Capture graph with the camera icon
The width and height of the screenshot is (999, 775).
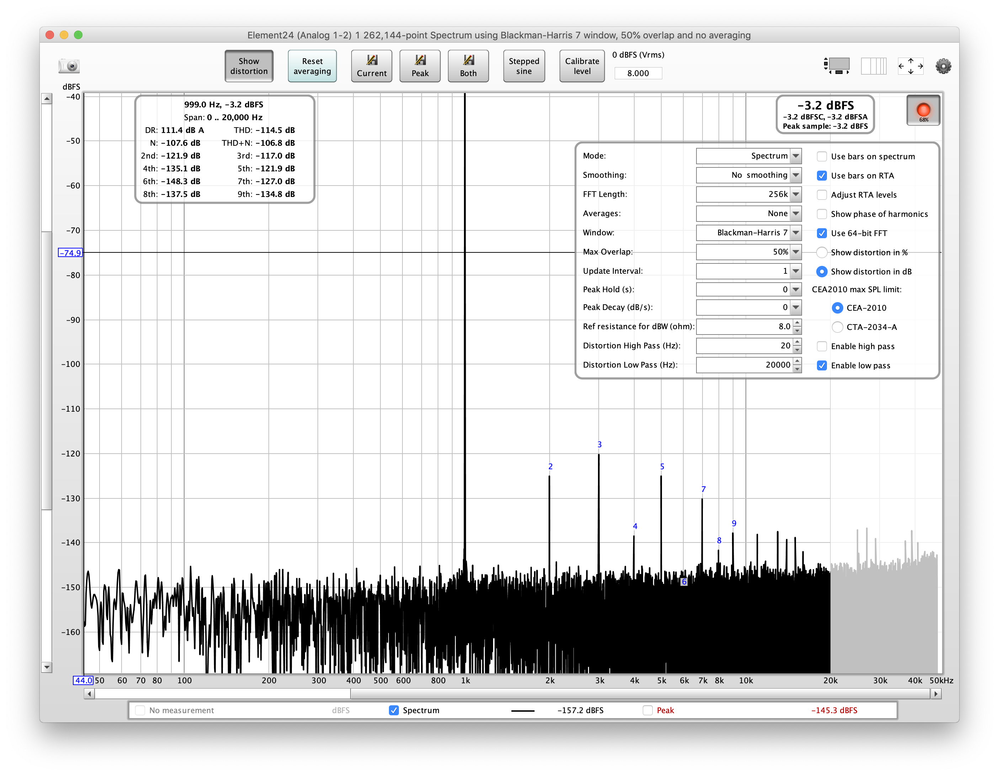69,66
